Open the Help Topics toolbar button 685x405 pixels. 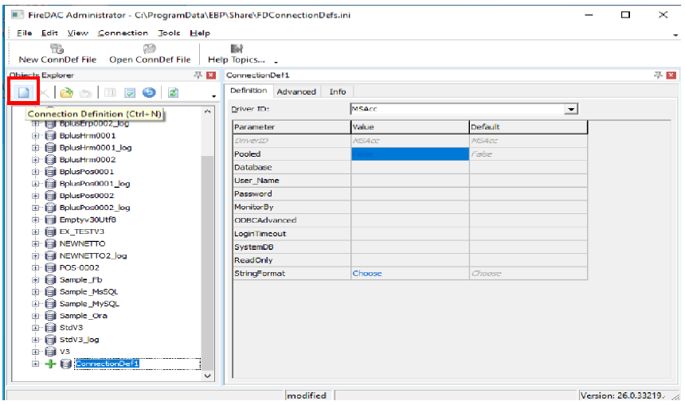pos(236,54)
